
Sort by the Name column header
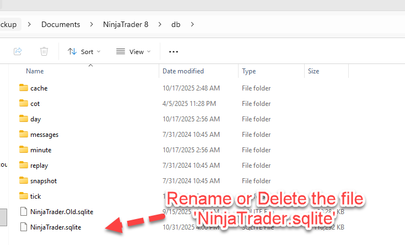(x=35, y=71)
